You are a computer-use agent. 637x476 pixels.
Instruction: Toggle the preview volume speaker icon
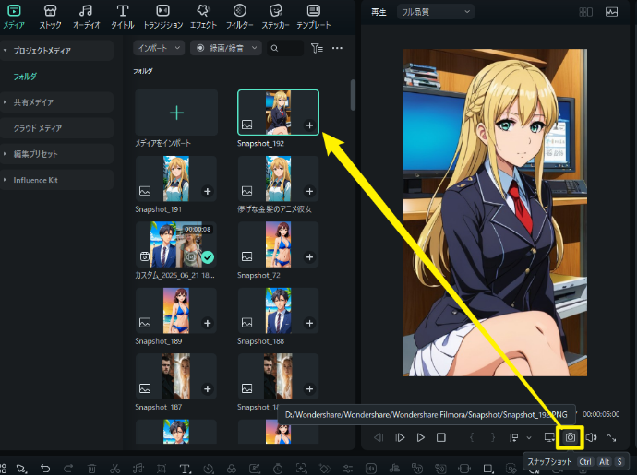[591, 437]
